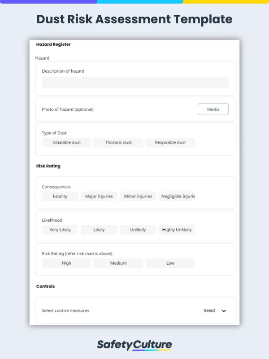Click the Hazard Register section header
This screenshot has width=269, height=359.
pos(53,44)
